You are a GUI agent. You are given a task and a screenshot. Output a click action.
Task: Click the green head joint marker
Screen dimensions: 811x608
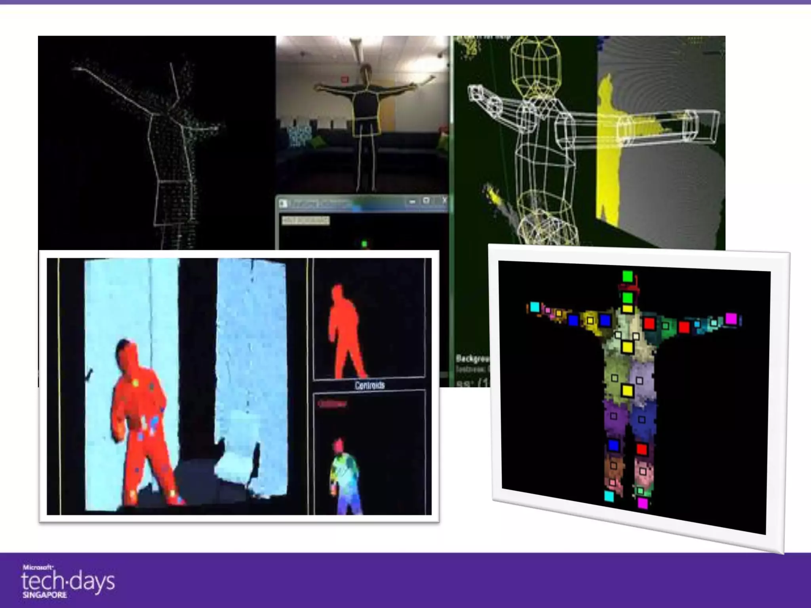pos(627,276)
